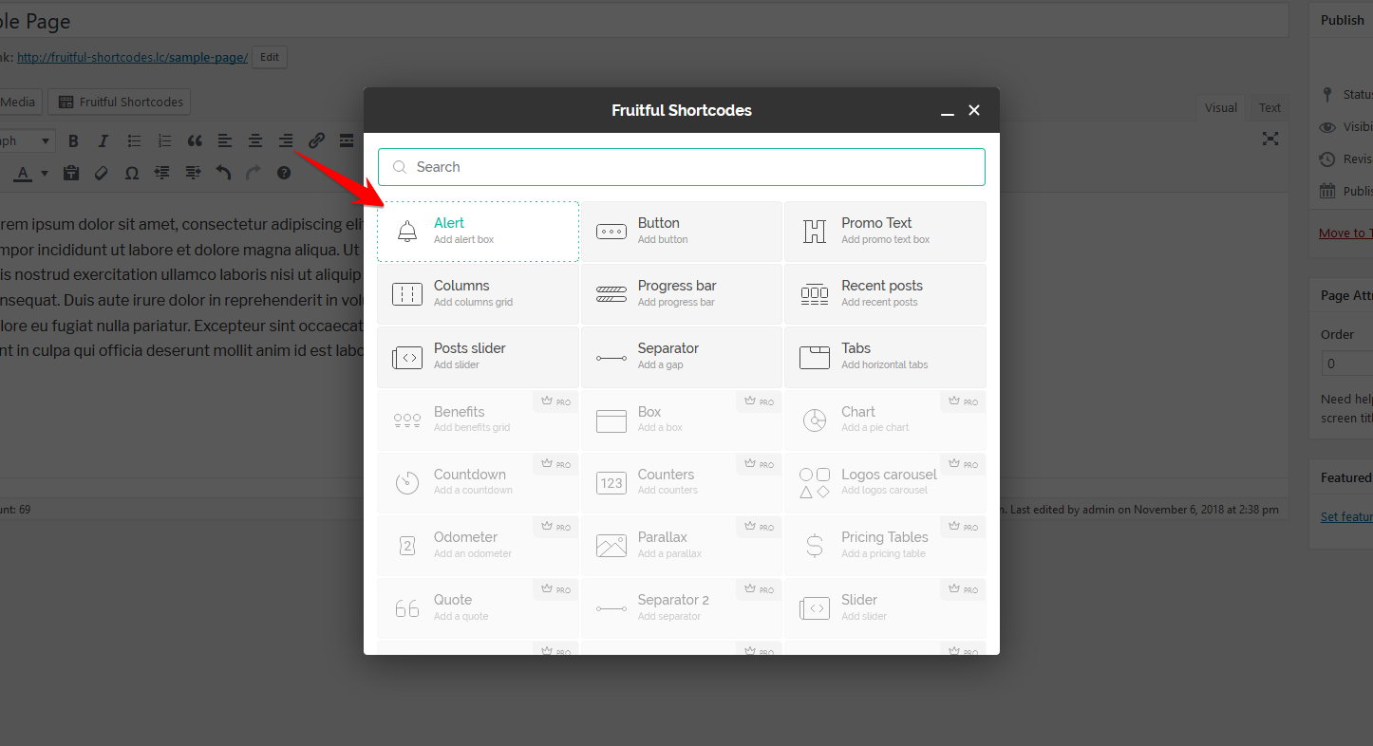This screenshot has height=746, width=1373.
Task: Select the Parallax PRO shortcode card
Action: pos(682,546)
